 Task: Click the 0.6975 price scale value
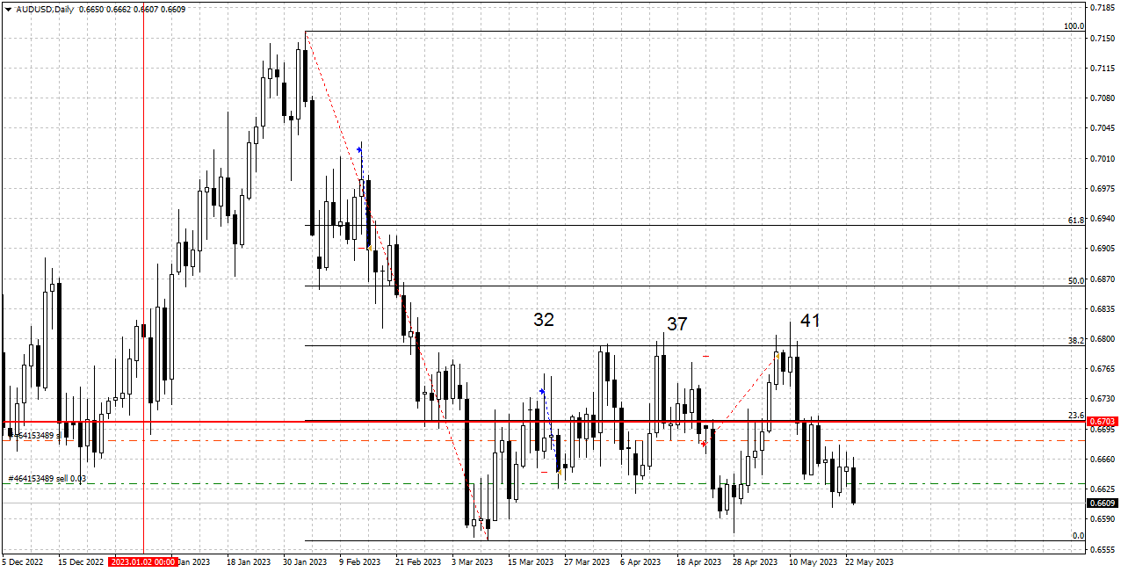tap(1103, 189)
